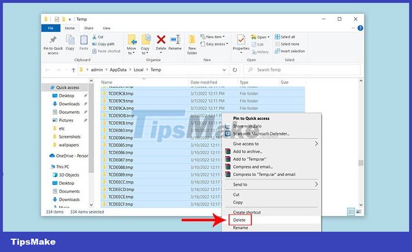Image resolution: width=412 pixels, height=252 pixels.
Task: Click the Cut ribbon command
Action: point(98,37)
